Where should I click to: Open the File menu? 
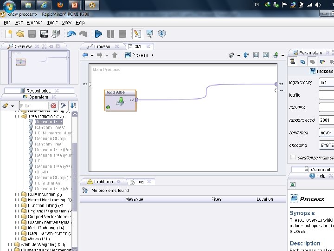point(7,22)
